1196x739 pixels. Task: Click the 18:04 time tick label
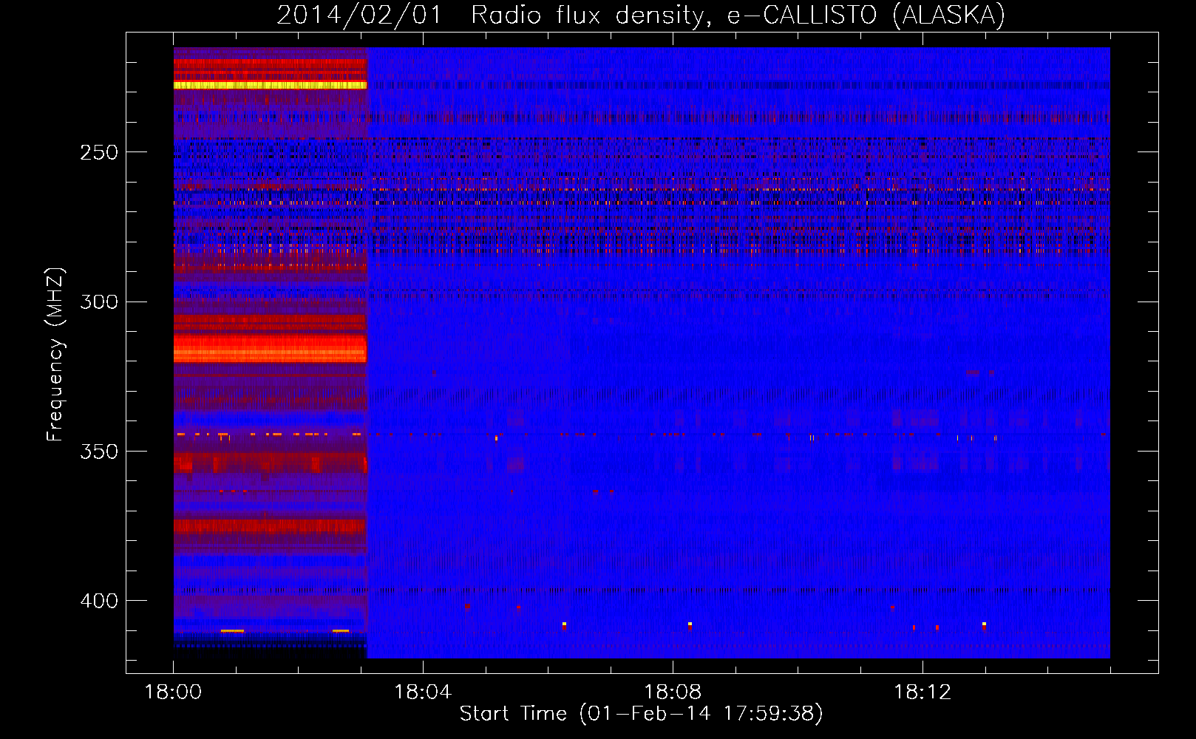(x=423, y=692)
